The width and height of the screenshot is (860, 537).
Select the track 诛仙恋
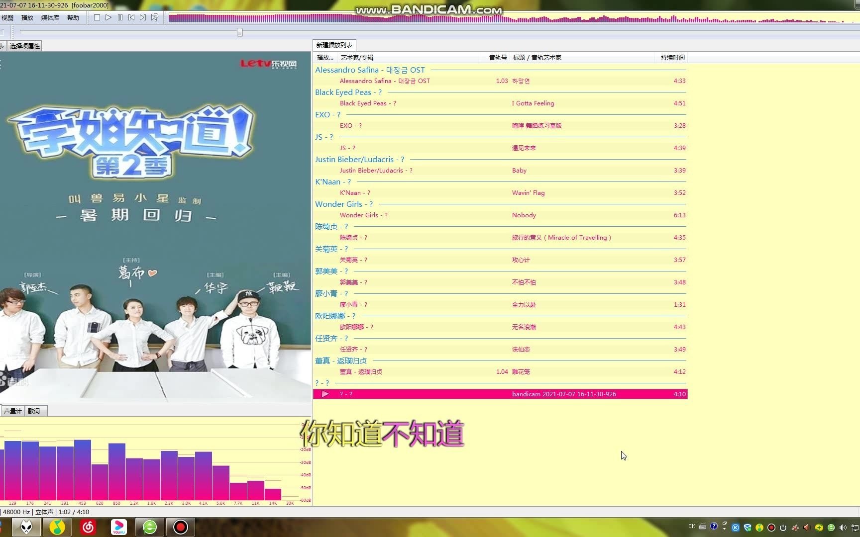[x=500, y=350]
